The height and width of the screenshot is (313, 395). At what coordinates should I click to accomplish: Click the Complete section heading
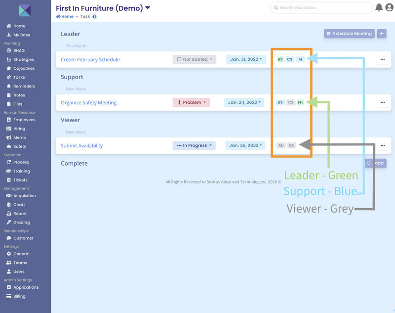click(75, 164)
